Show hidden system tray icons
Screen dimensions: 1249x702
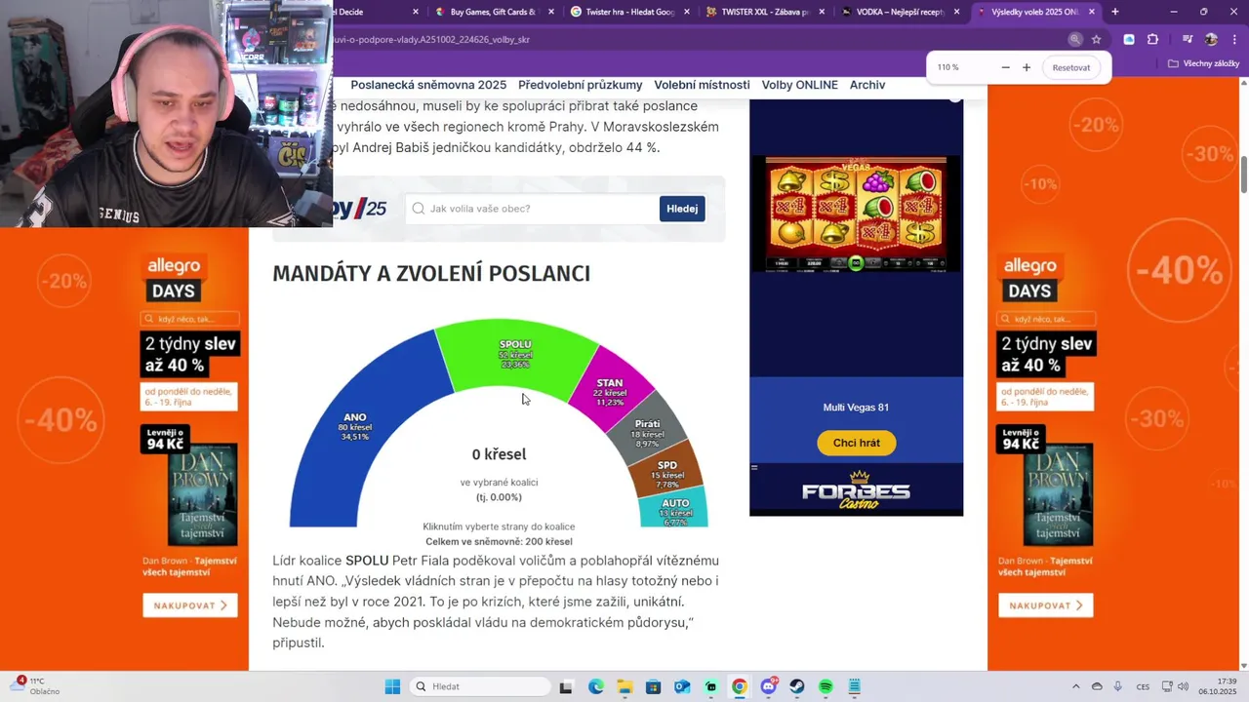coord(1076,686)
